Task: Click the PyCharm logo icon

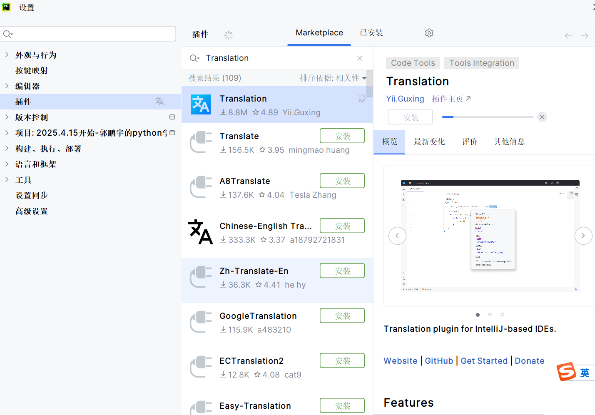Action: tap(6, 7)
